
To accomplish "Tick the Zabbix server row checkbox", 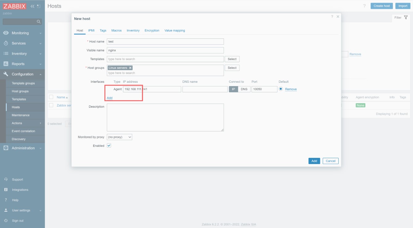I will tap(51, 105).
